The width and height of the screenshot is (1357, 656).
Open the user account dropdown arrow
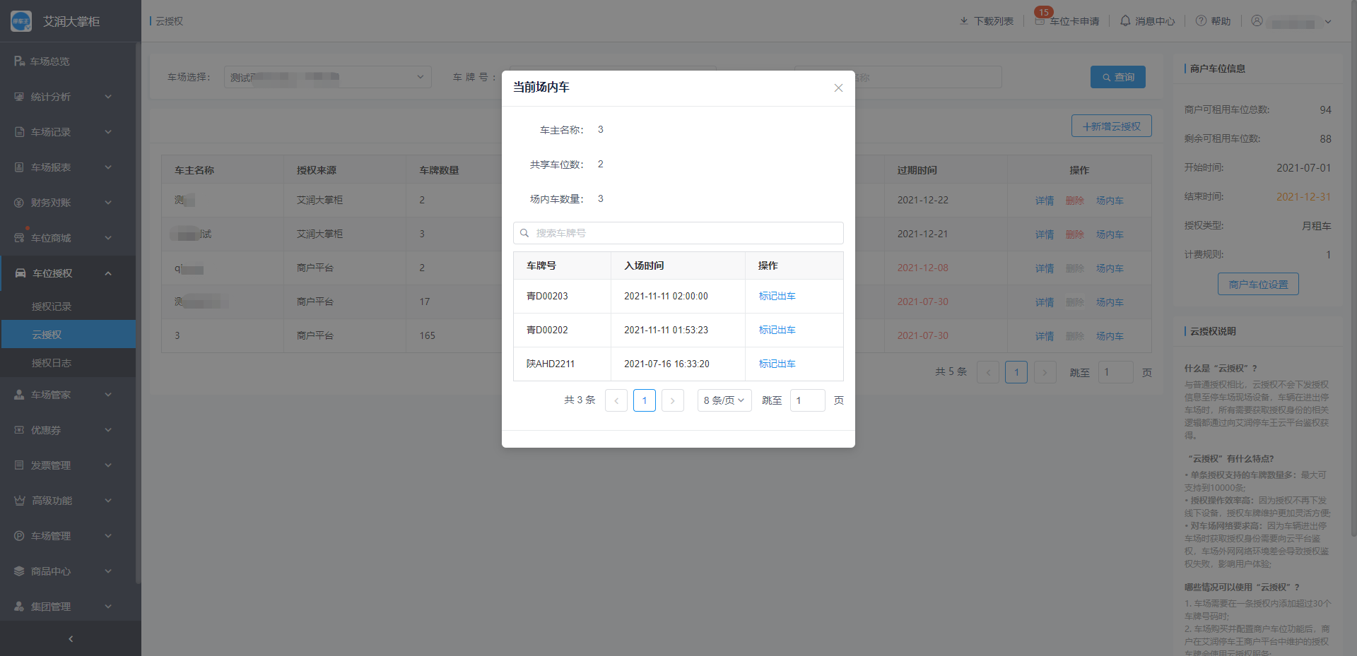[1328, 21]
